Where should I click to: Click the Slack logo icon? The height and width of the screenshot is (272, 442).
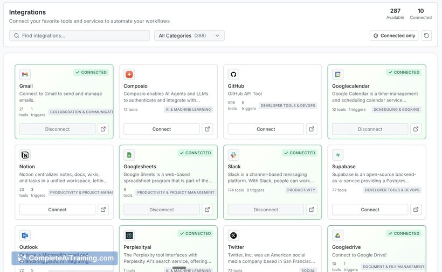point(233,155)
